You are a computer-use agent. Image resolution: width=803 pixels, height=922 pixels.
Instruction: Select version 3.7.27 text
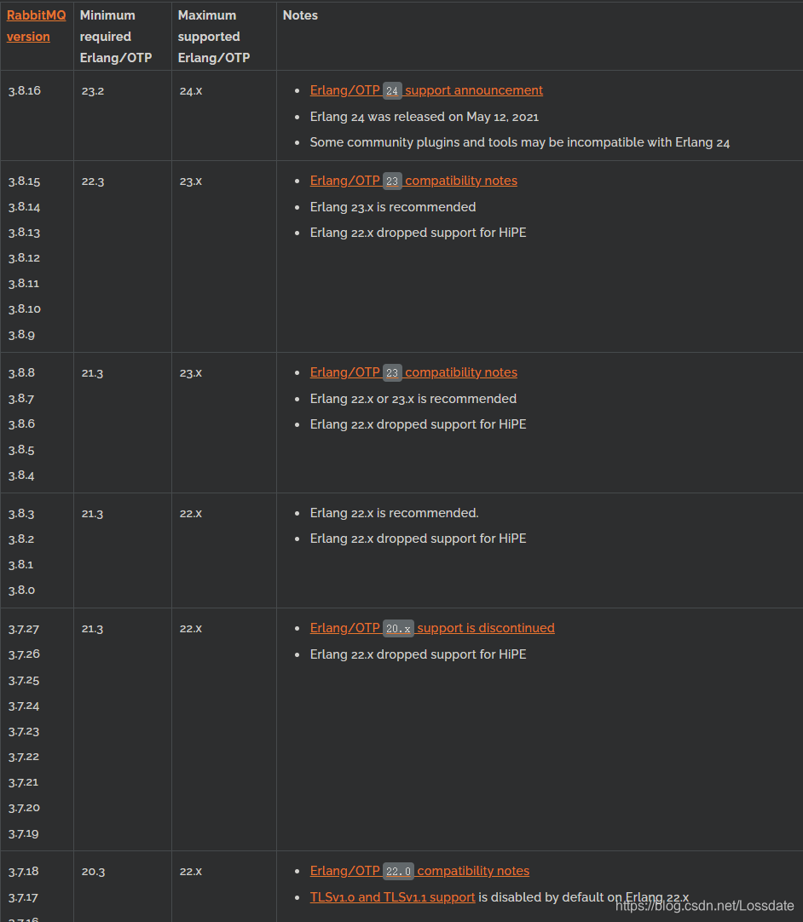24,629
